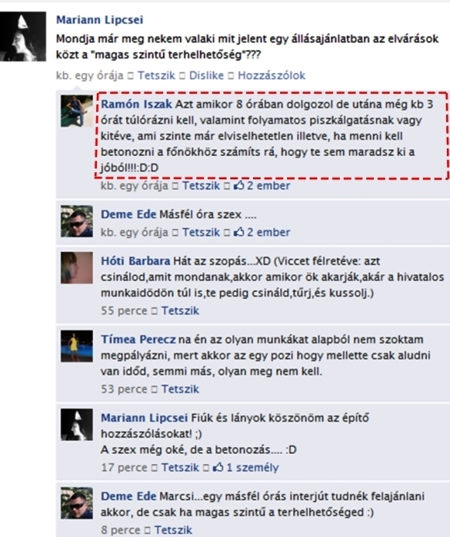Open Mariann Lipcsei's name on the main post
This screenshot has height=537, width=450.
[x=99, y=20]
